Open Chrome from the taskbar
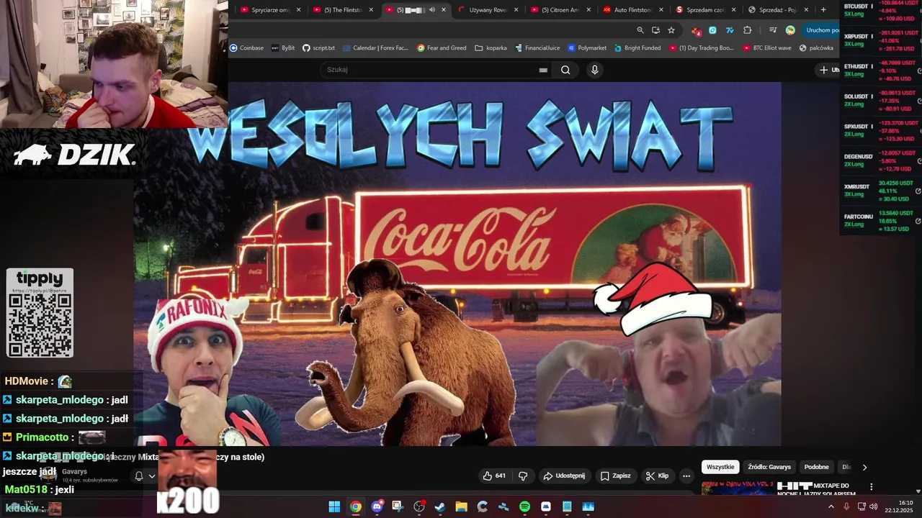 coord(356,506)
